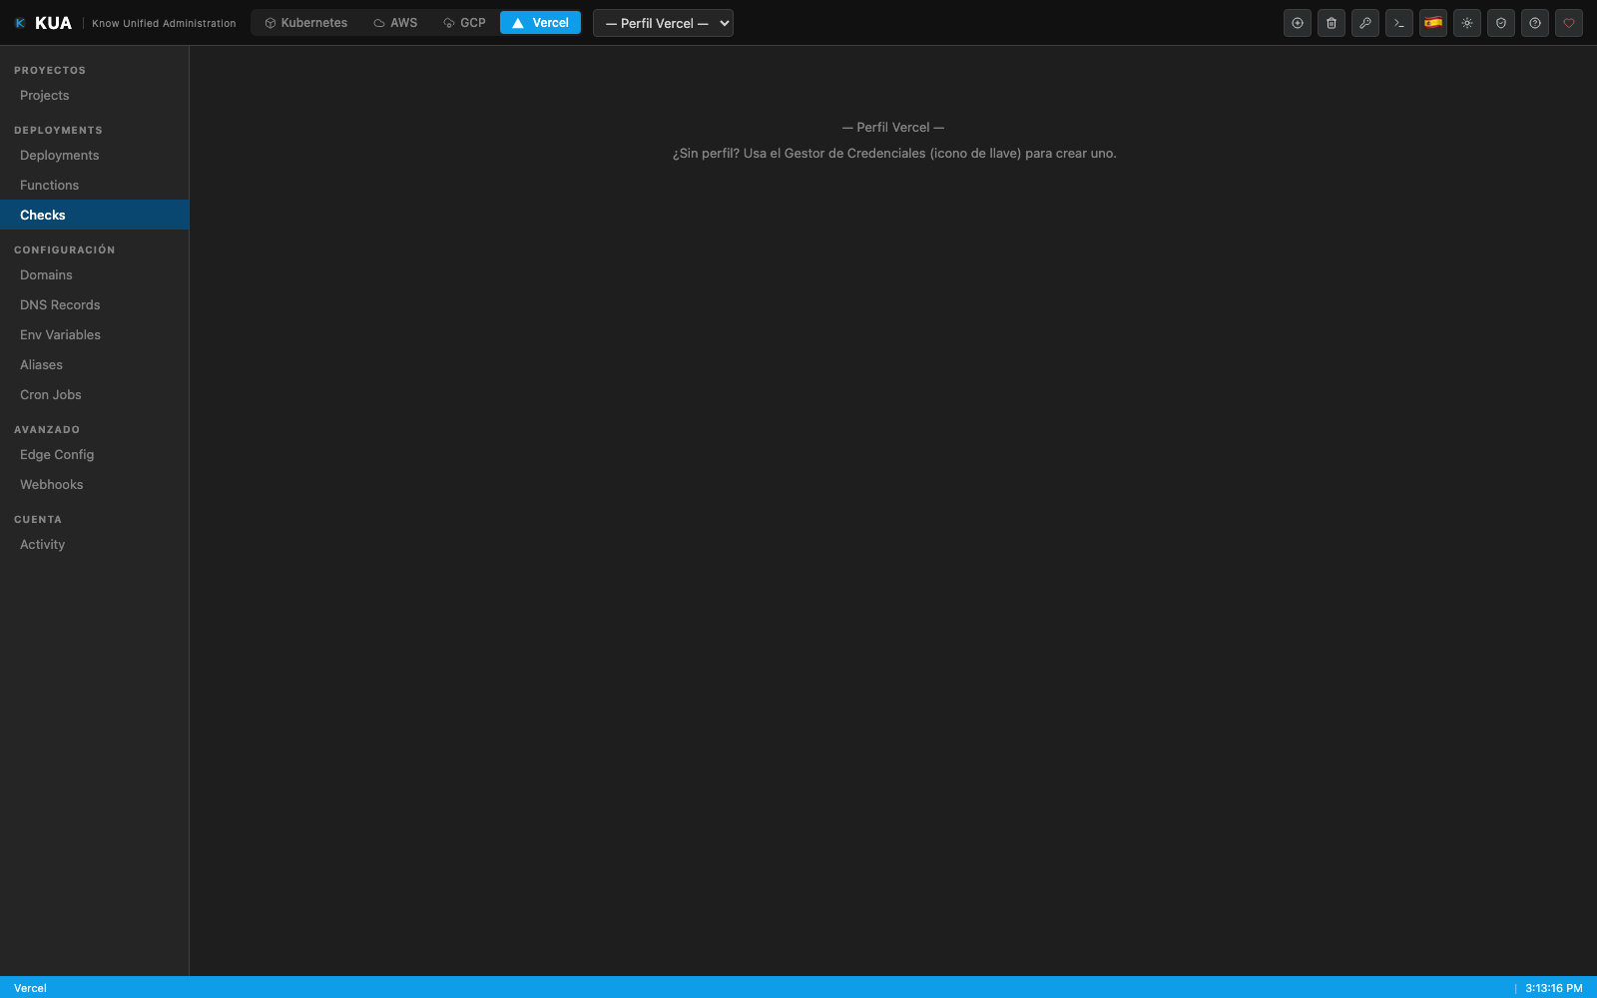
Task: Open Activity under Cuenta
Action: click(x=94, y=545)
